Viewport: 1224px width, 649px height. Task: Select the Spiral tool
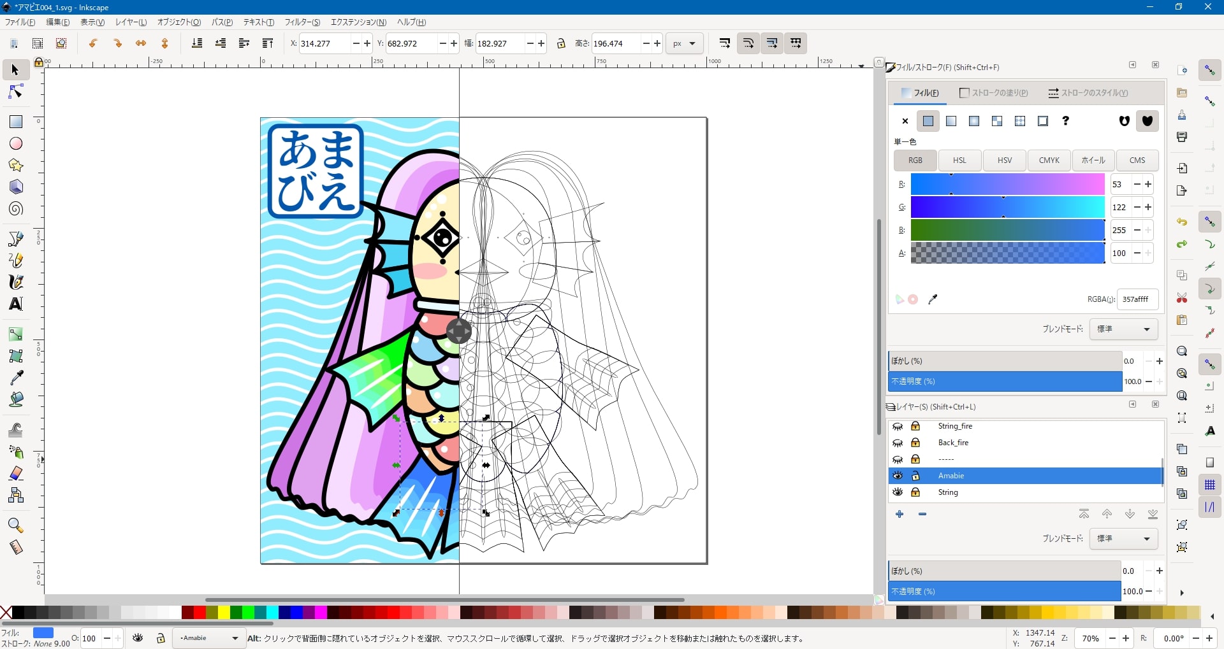click(x=15, y=209)
